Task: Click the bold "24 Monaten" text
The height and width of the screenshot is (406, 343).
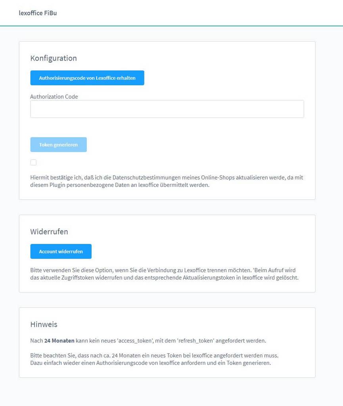Action: [x=59, y=341]
